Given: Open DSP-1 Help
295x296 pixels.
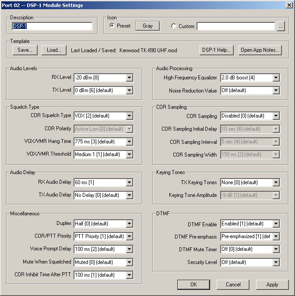Looking at the screenshot, I should [x=216, y=50].
